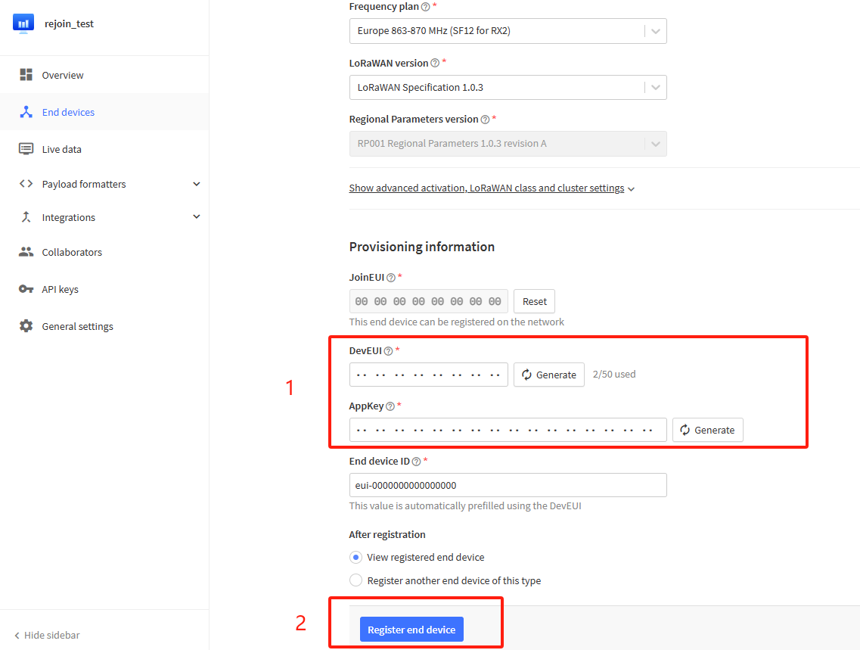Focus the DevEUI input field
This screenshot has height=650, width=860.
click(x=428, y=375)
